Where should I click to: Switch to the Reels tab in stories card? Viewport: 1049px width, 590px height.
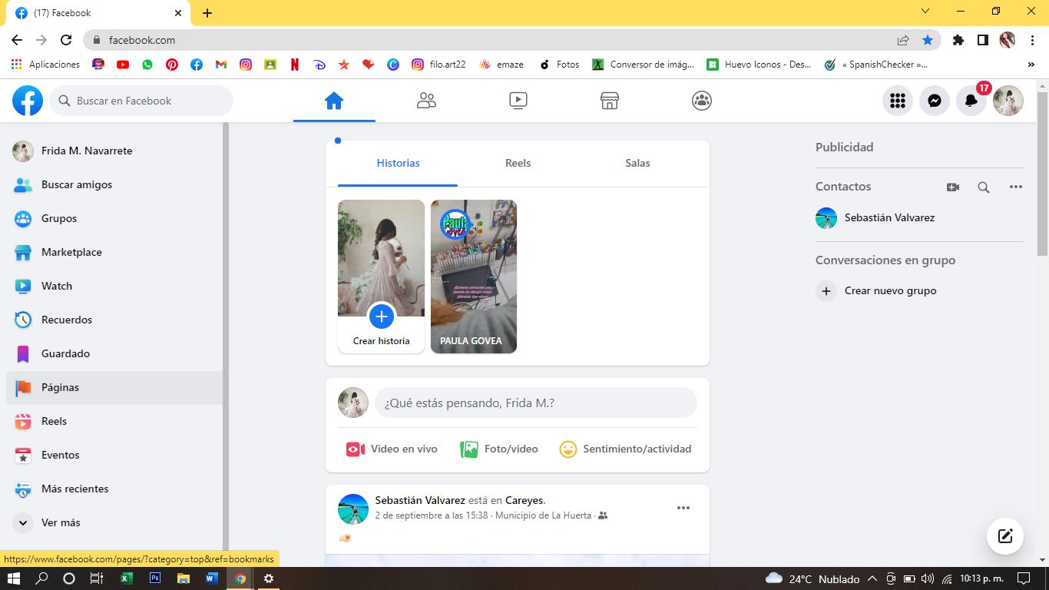pyautogui.click(x=518, y=163)
